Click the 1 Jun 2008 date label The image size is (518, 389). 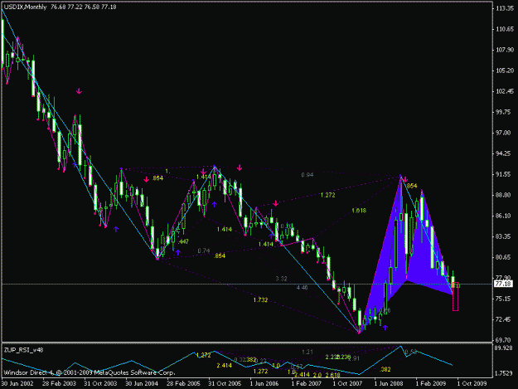[x=389, y=383]
